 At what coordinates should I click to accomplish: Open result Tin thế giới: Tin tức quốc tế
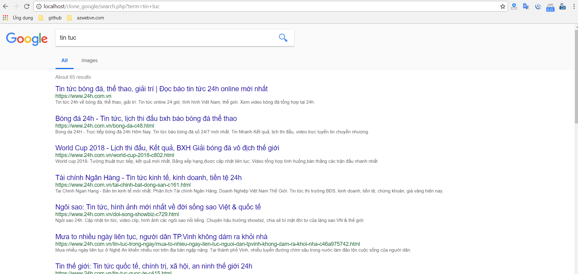click(154, 266)
